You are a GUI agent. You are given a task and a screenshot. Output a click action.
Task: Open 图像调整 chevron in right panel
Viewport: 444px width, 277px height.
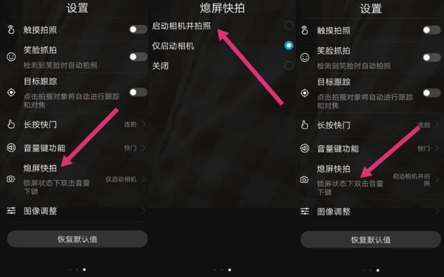[x=437, y=211]
